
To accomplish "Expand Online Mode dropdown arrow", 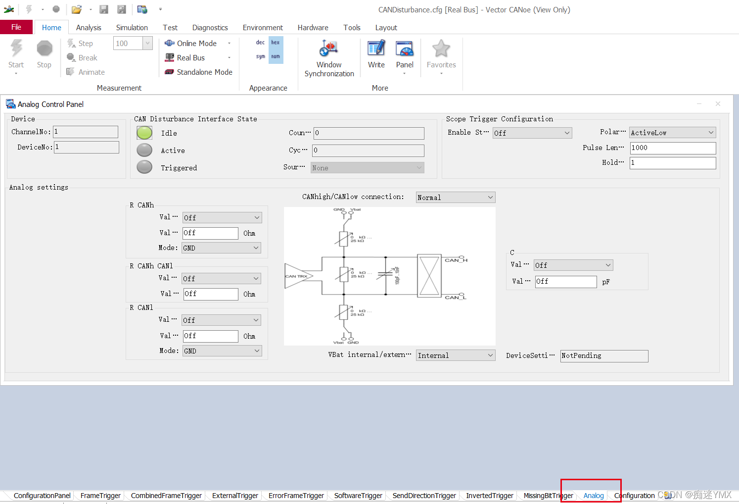I will [x=229, y=44].
